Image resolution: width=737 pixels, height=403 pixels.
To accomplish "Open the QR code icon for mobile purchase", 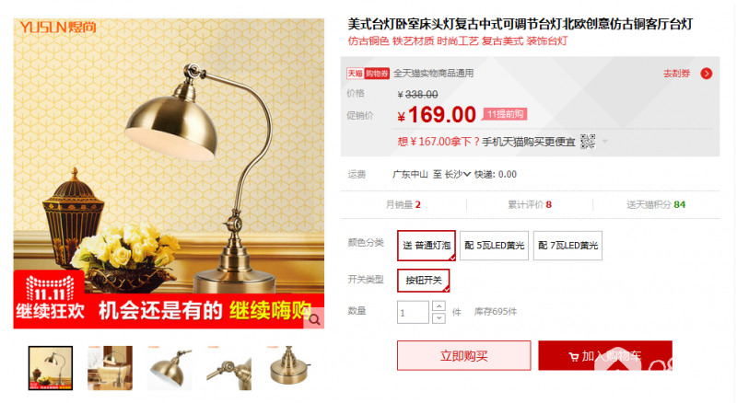I will pyautogui.click(x=588, y=141).
